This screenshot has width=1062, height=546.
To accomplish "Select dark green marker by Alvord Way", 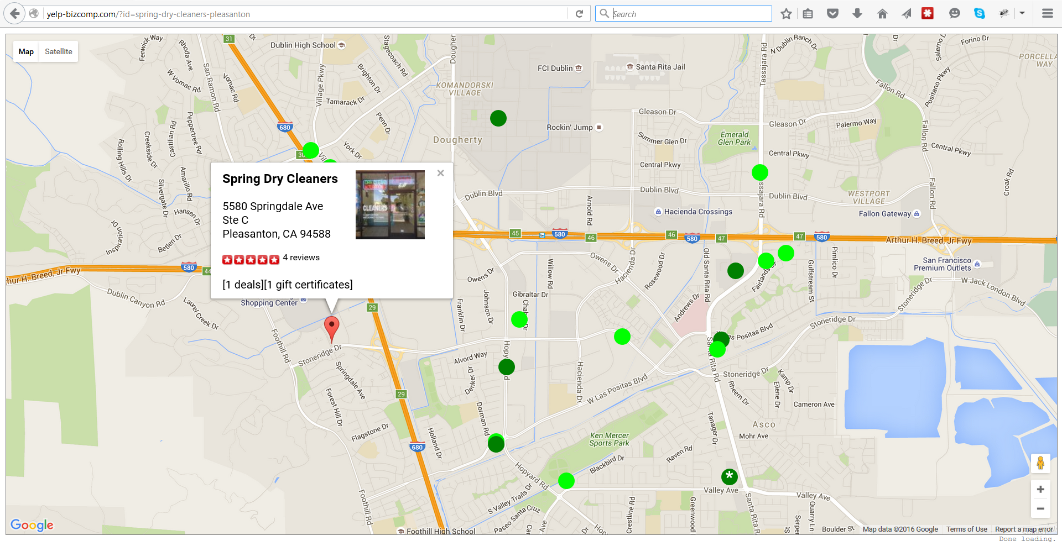I will pos(507,367).
